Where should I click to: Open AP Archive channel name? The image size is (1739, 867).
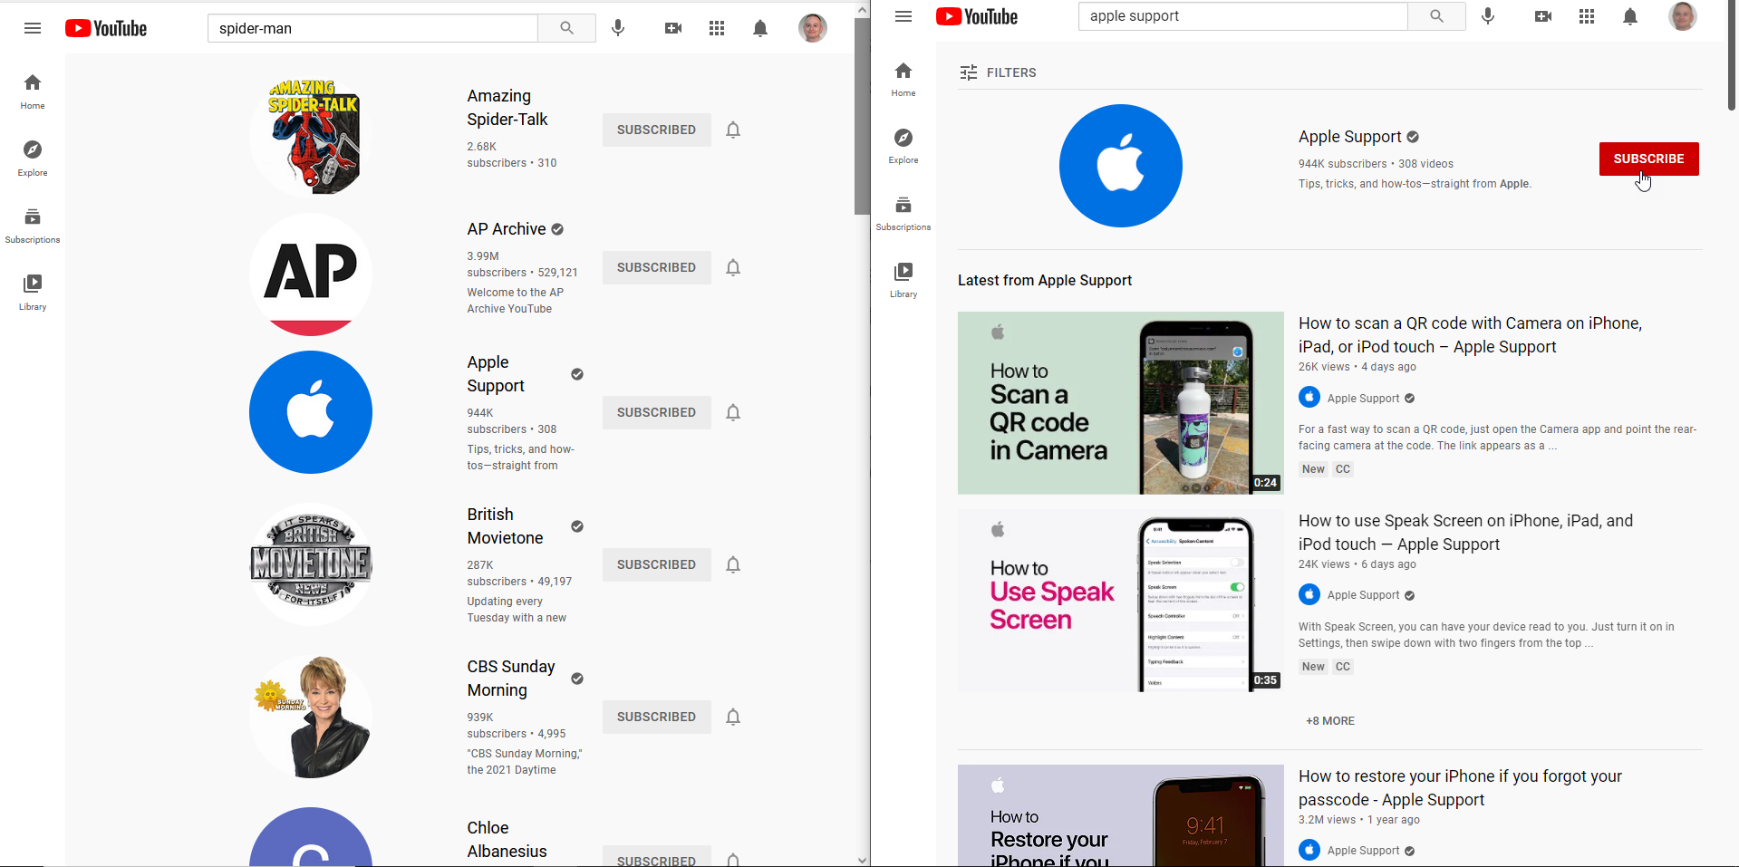(x=507, y=229)
